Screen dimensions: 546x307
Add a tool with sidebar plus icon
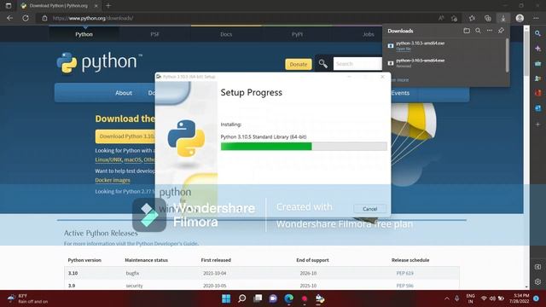coord(538,125)
